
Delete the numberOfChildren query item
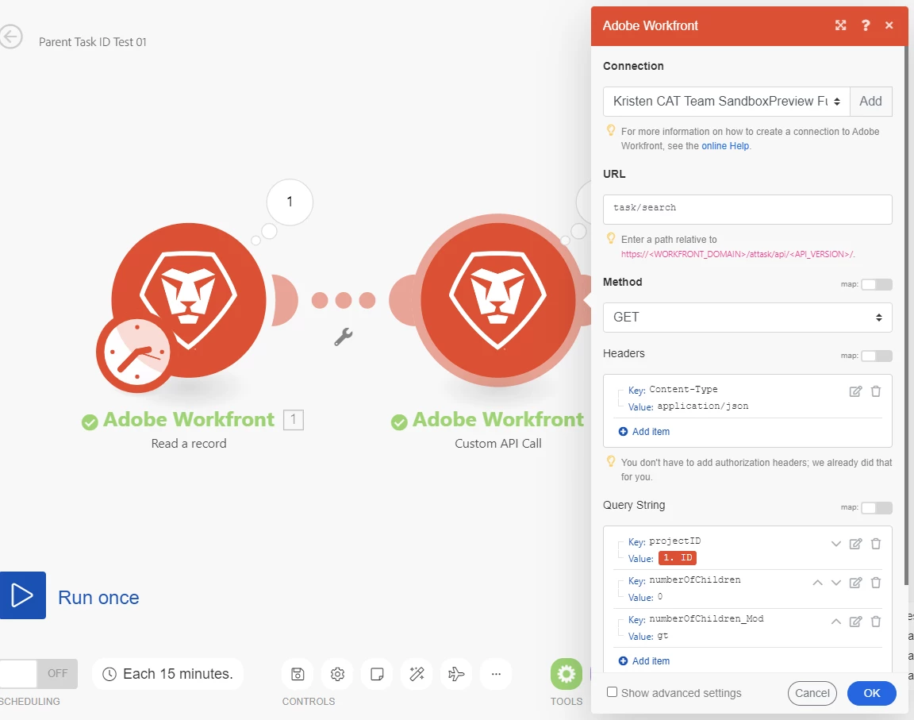click(x=876, y=583)
